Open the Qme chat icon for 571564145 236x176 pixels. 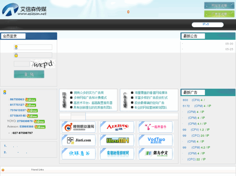(32, 116)
